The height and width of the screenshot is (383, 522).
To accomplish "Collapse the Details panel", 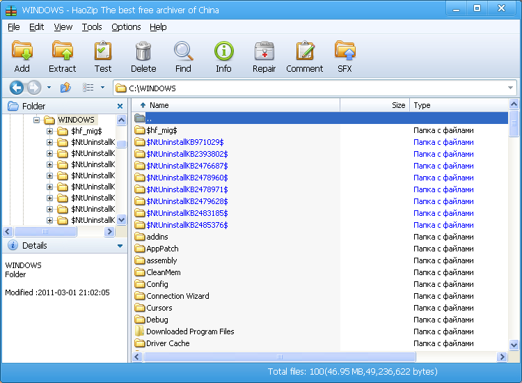I will coord(120,246).
